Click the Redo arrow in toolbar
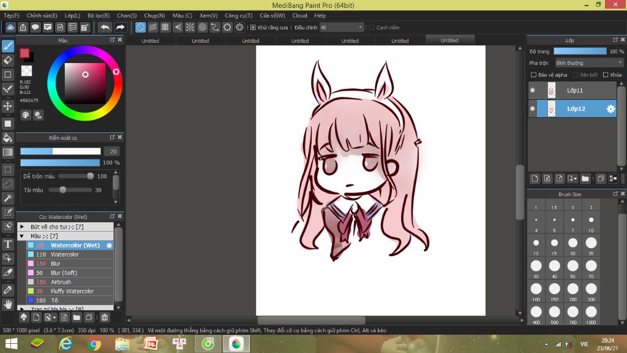Viewport: 627px width, 353px height. (120, 27)
